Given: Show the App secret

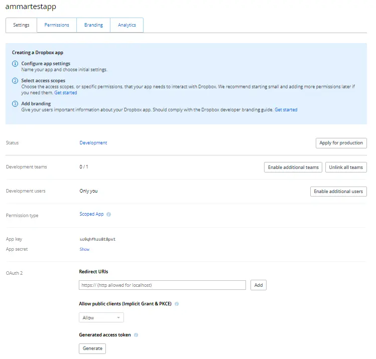Looking at the screenshot, I should pyautogui.click(x=84, y=249).
